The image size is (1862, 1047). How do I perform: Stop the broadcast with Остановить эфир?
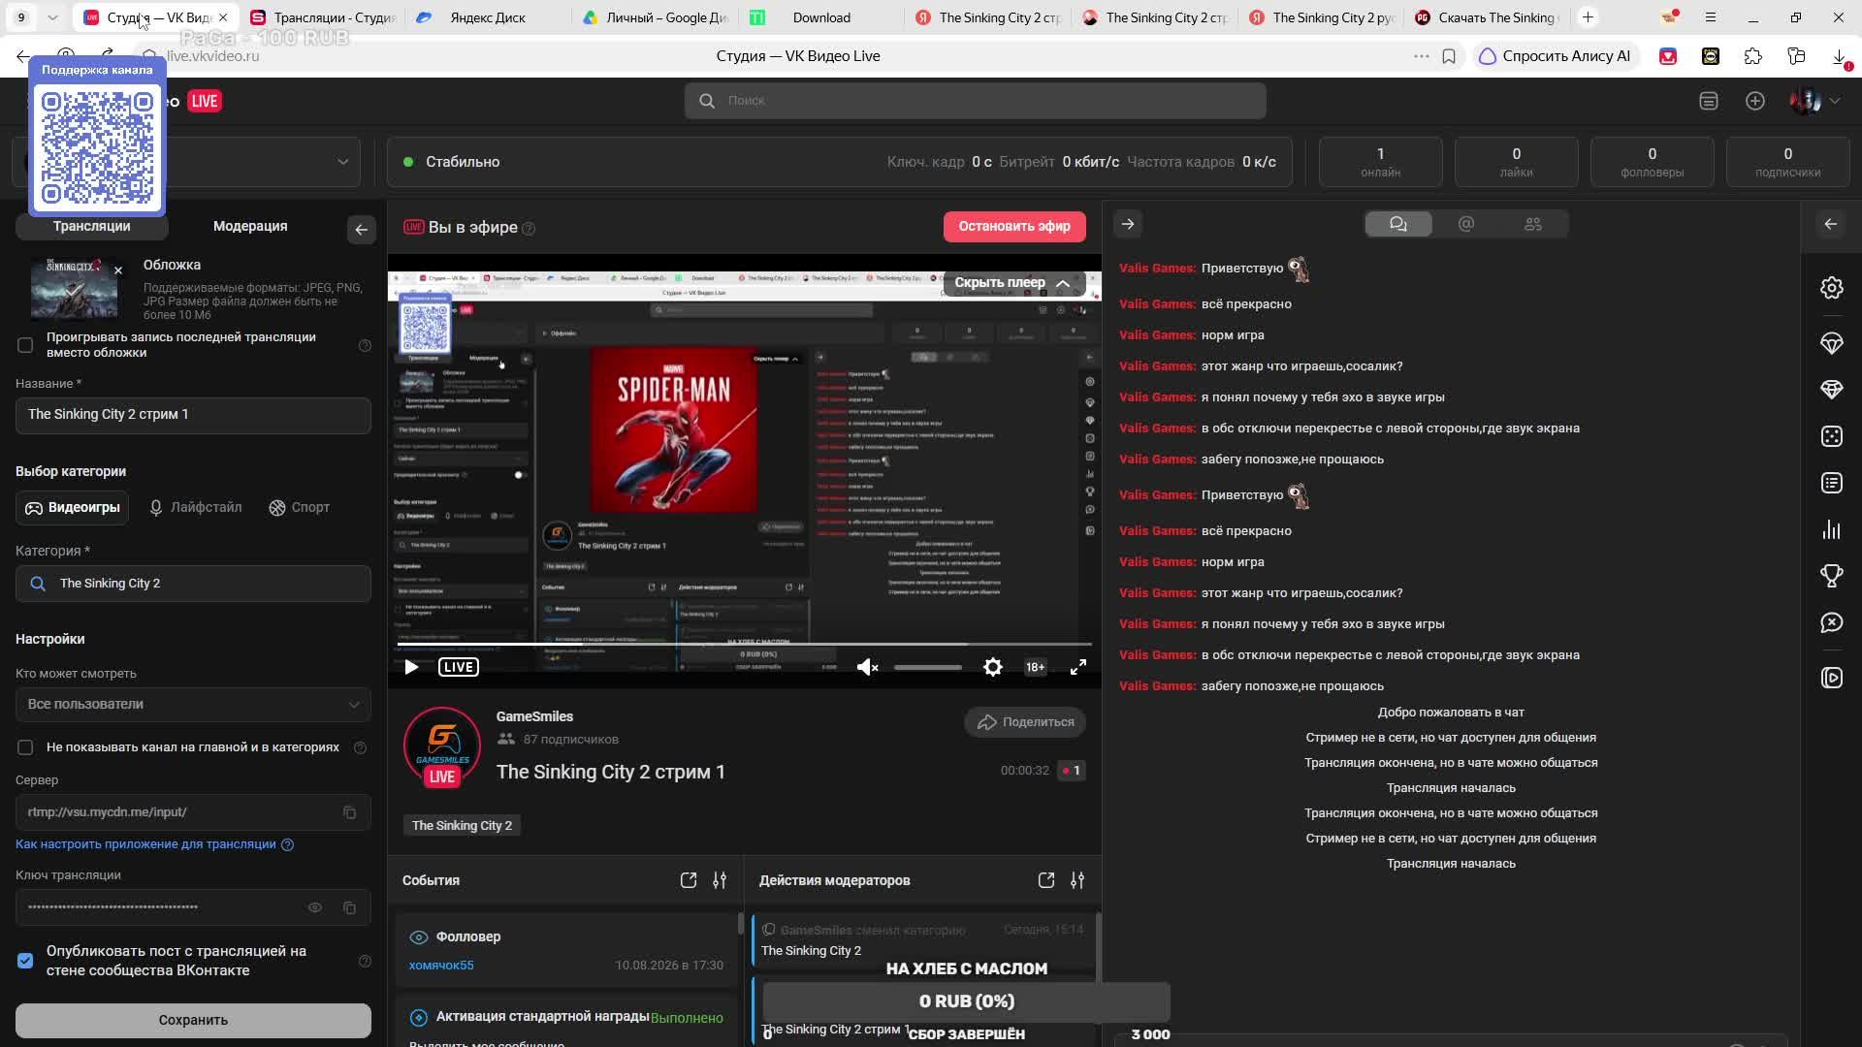(x=1014, y=227)
